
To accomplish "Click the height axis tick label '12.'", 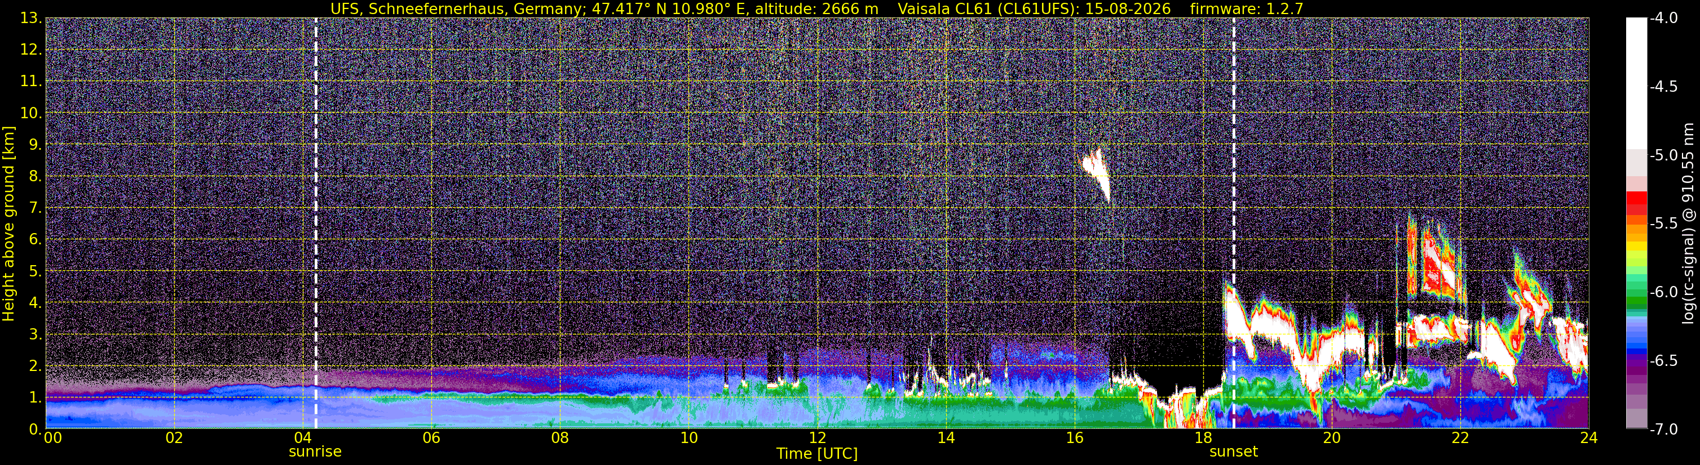I will (31, 50).
